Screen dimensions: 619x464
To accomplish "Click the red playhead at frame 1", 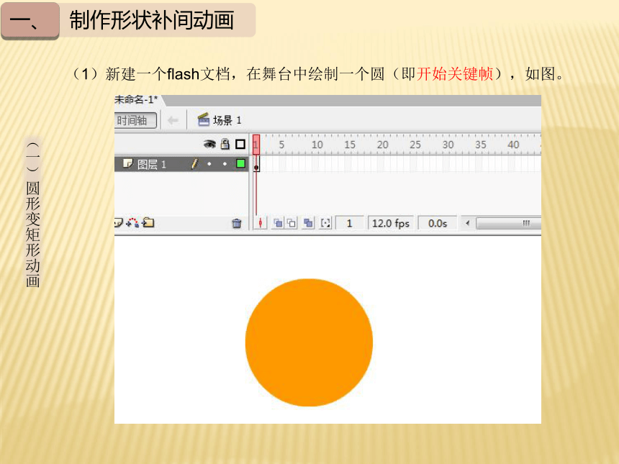I will pyautogui.click(x=256, y=145).
